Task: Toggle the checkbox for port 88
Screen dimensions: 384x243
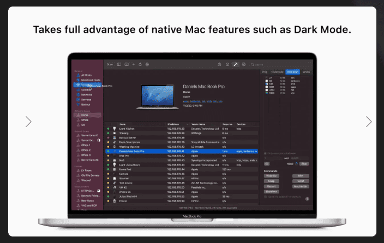Action: click(x=267, y=81)
